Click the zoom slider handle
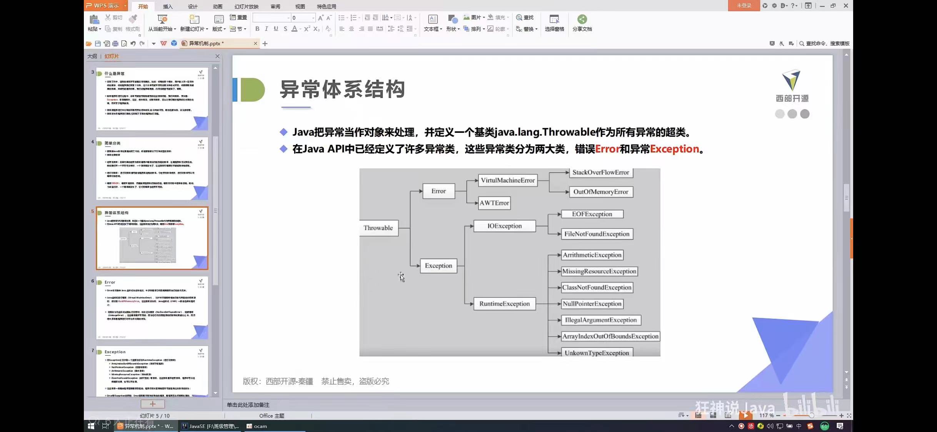The image size is (937, 432). (811, 415)
